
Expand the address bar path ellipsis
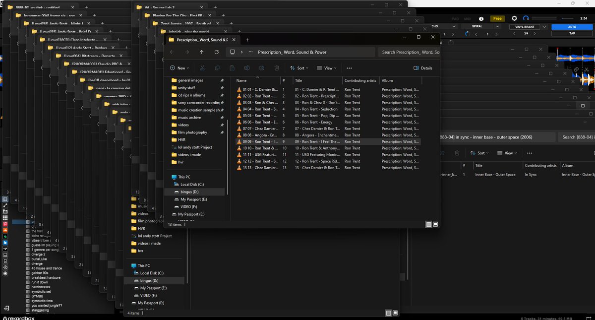click(251, 52)
